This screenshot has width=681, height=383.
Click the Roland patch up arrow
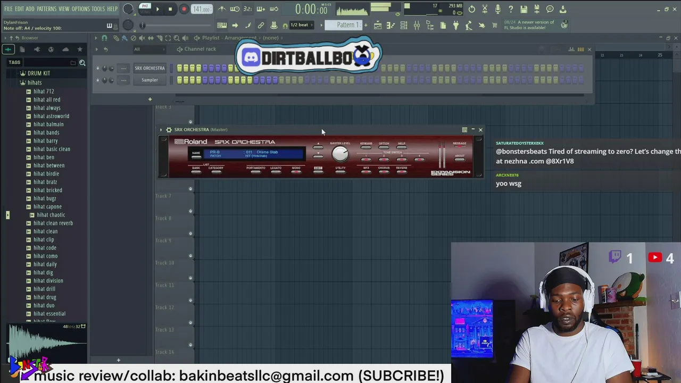[318, 146]
